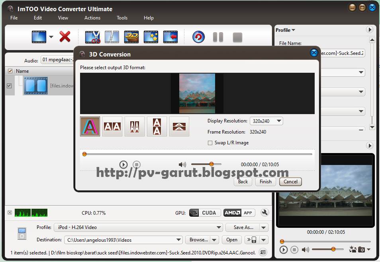This screenshot has width=380, height=262.
Task: Click the transfer-to-device icon
Action: point(252,240)
